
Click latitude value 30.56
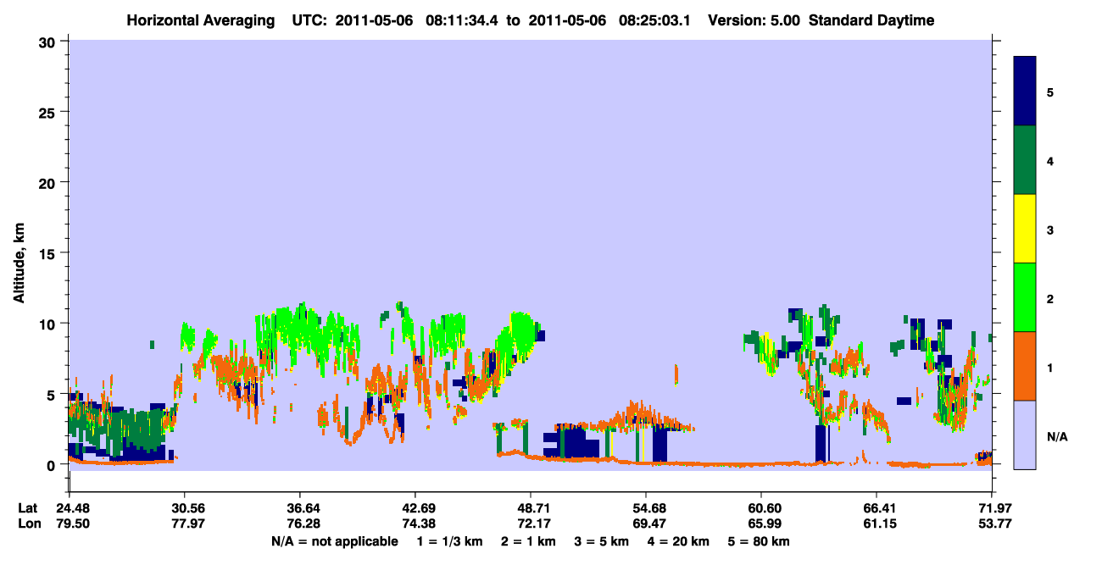click(184, 508)
